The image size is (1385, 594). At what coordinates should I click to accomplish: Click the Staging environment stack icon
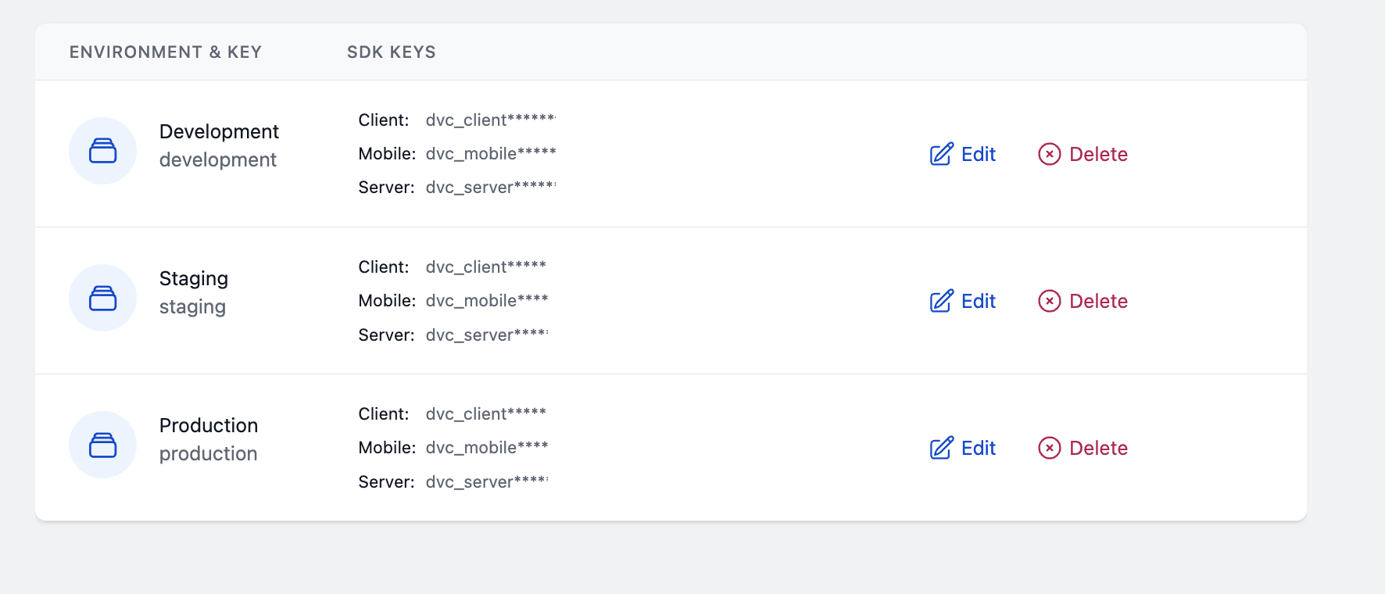click(x=102, y=298)
